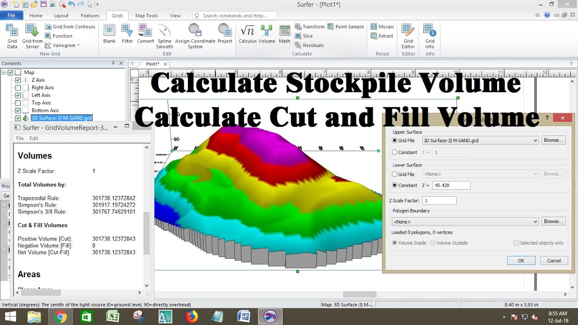Screen dimensions: 578x325
Task: Choose the Transform command
Action: pos(310,27)
